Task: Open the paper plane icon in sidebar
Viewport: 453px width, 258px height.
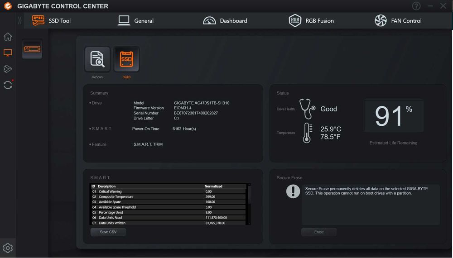Action: pos(8,69)
